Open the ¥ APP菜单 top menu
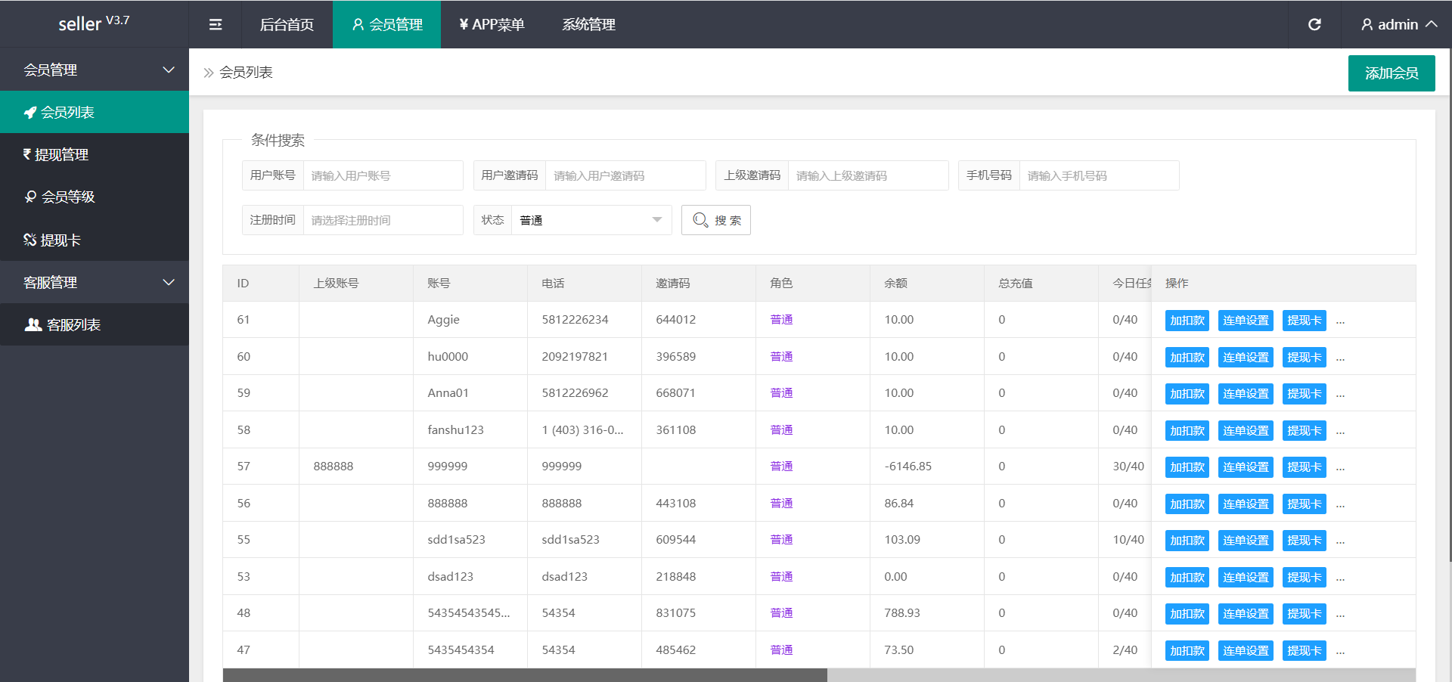Screen dimensions: 1452x682 (492, 25)
